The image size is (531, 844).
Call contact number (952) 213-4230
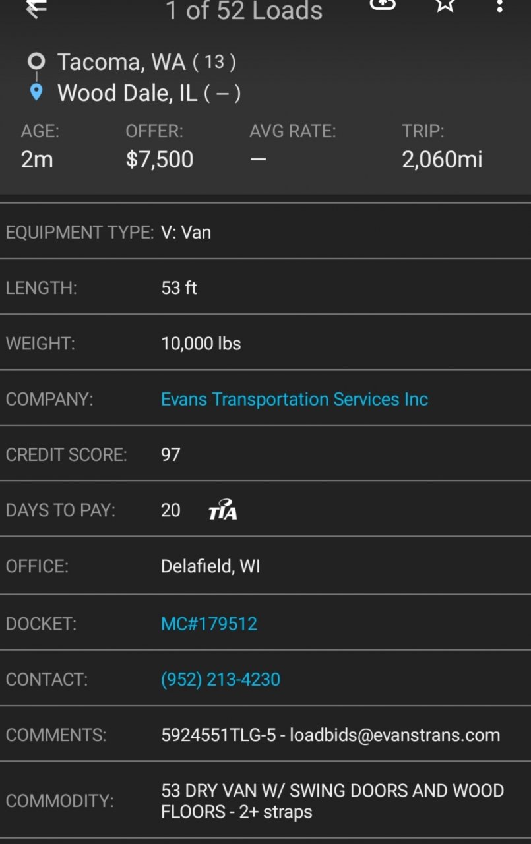pyautogui.click(x=220, y=679)
